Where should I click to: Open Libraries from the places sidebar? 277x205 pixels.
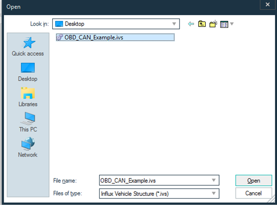point(28,97)
